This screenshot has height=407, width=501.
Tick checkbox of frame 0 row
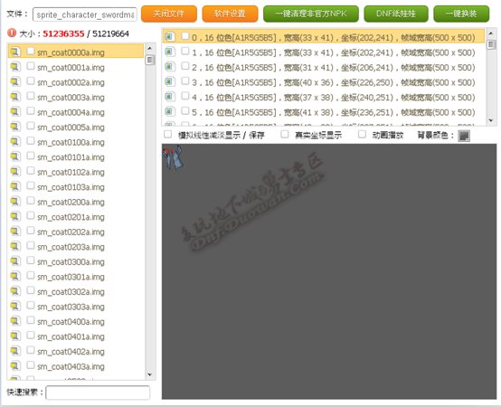tap(185, 36)
